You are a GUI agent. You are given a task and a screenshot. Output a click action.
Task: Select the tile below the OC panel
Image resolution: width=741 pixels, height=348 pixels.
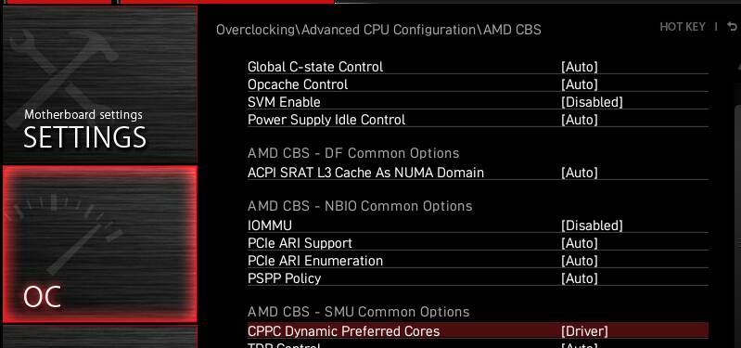[100, 337]
